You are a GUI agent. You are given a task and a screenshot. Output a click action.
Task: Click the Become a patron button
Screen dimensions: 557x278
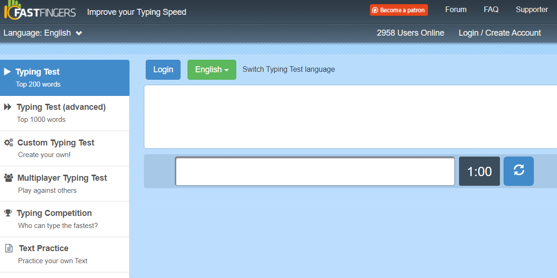point(399,10)
